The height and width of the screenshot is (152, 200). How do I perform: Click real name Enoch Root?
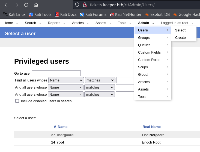[151, 142]
